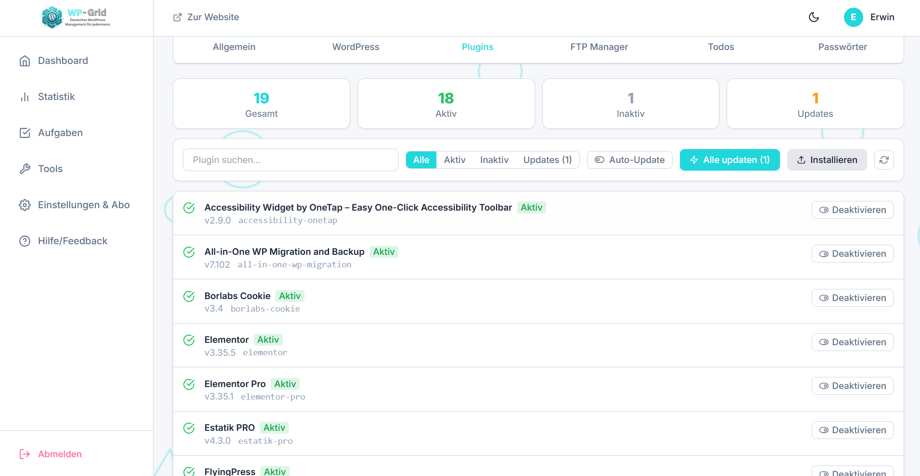This screenshot has height=476, width=920.
Task: Open the Zur Website link
Action: 206,17
